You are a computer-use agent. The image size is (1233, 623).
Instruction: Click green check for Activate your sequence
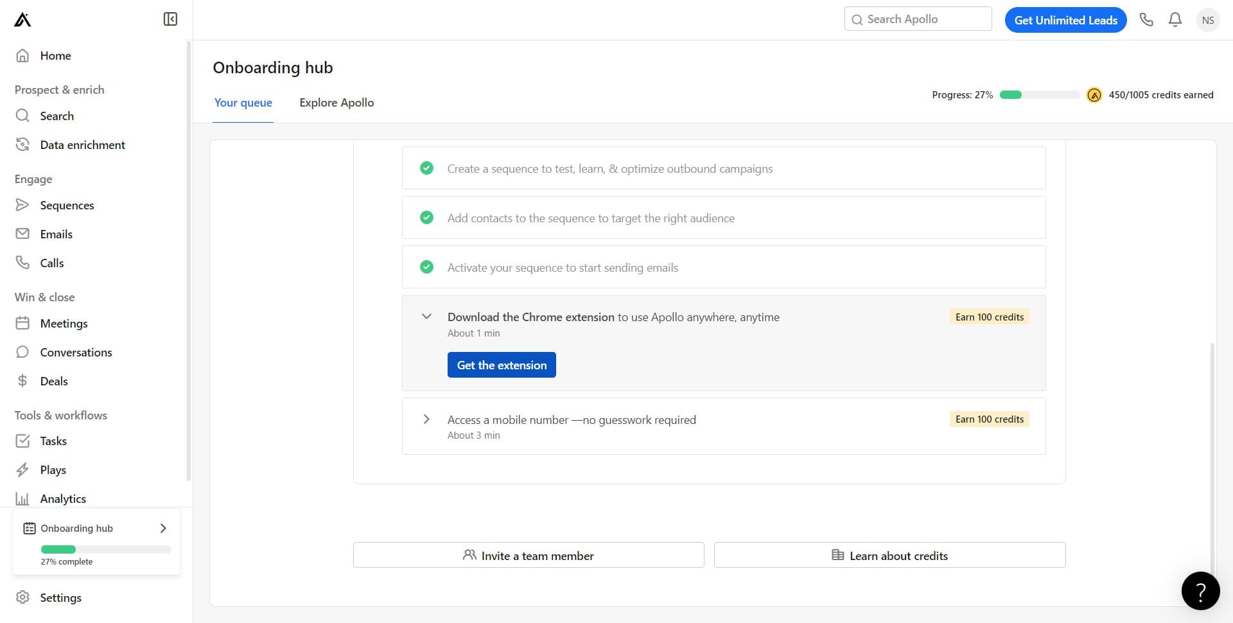point(426,267)
